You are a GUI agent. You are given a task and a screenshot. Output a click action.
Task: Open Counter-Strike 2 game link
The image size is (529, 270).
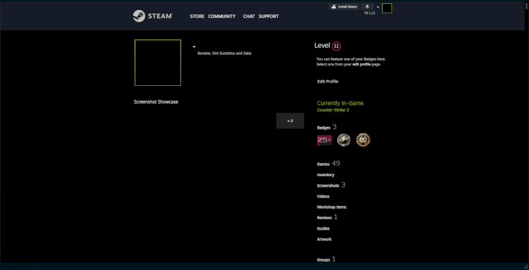click(333, 110)
